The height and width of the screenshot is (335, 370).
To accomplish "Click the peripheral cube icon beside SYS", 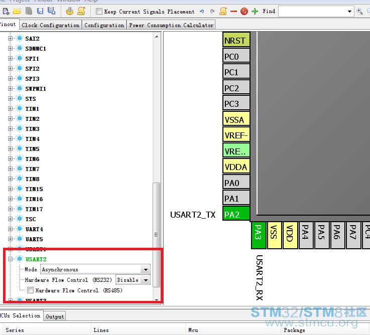I will [x=20, y=98].
